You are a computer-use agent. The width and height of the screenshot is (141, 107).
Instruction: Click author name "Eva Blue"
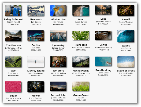tap(36, 48)
